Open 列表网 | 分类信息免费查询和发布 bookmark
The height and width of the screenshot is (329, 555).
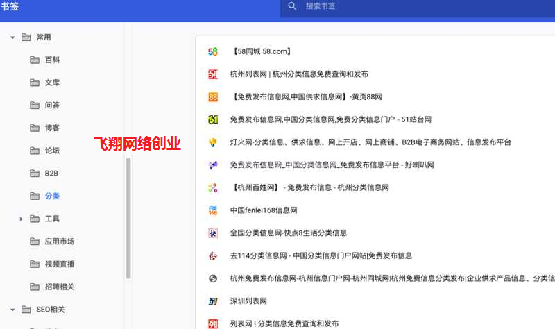point(284,323)
